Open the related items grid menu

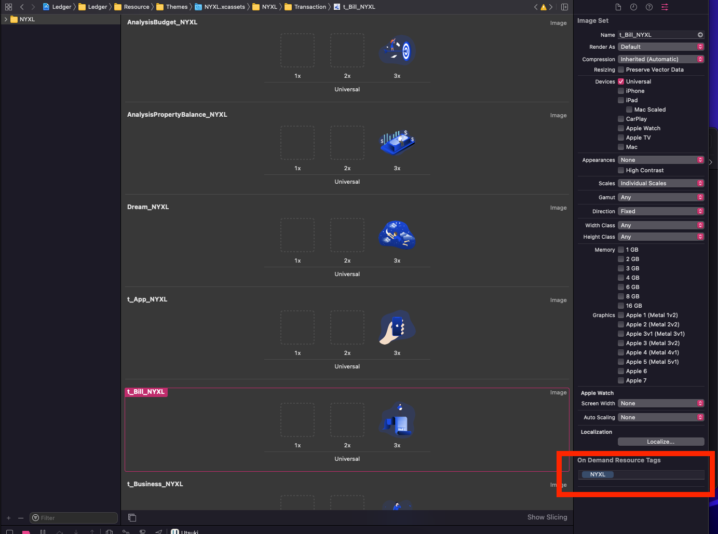click(8, 7)
